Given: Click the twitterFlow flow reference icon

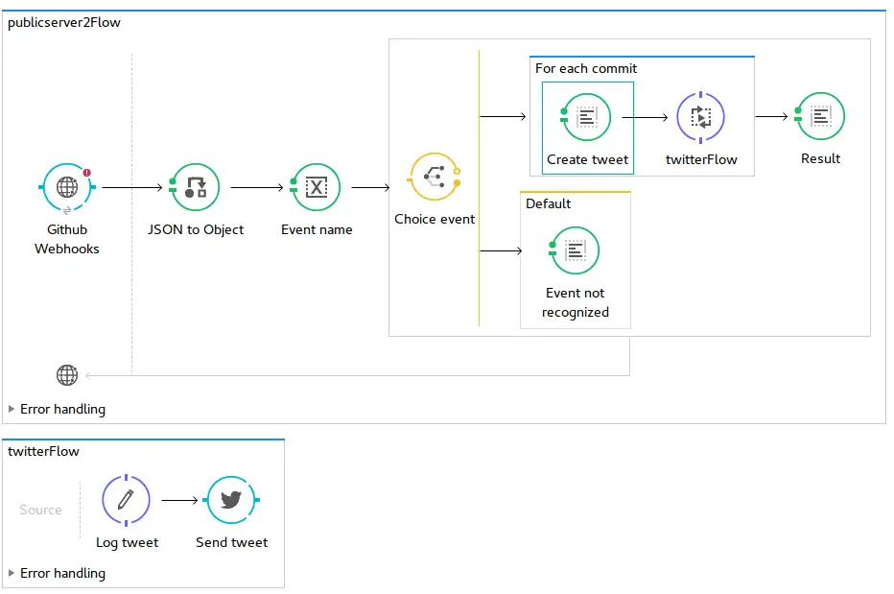Looking at the screenshot, I should 701,117.
